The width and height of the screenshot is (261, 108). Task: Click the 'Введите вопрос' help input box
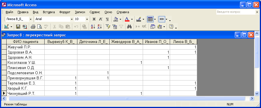pyautogui.click(x=236, y=12)
